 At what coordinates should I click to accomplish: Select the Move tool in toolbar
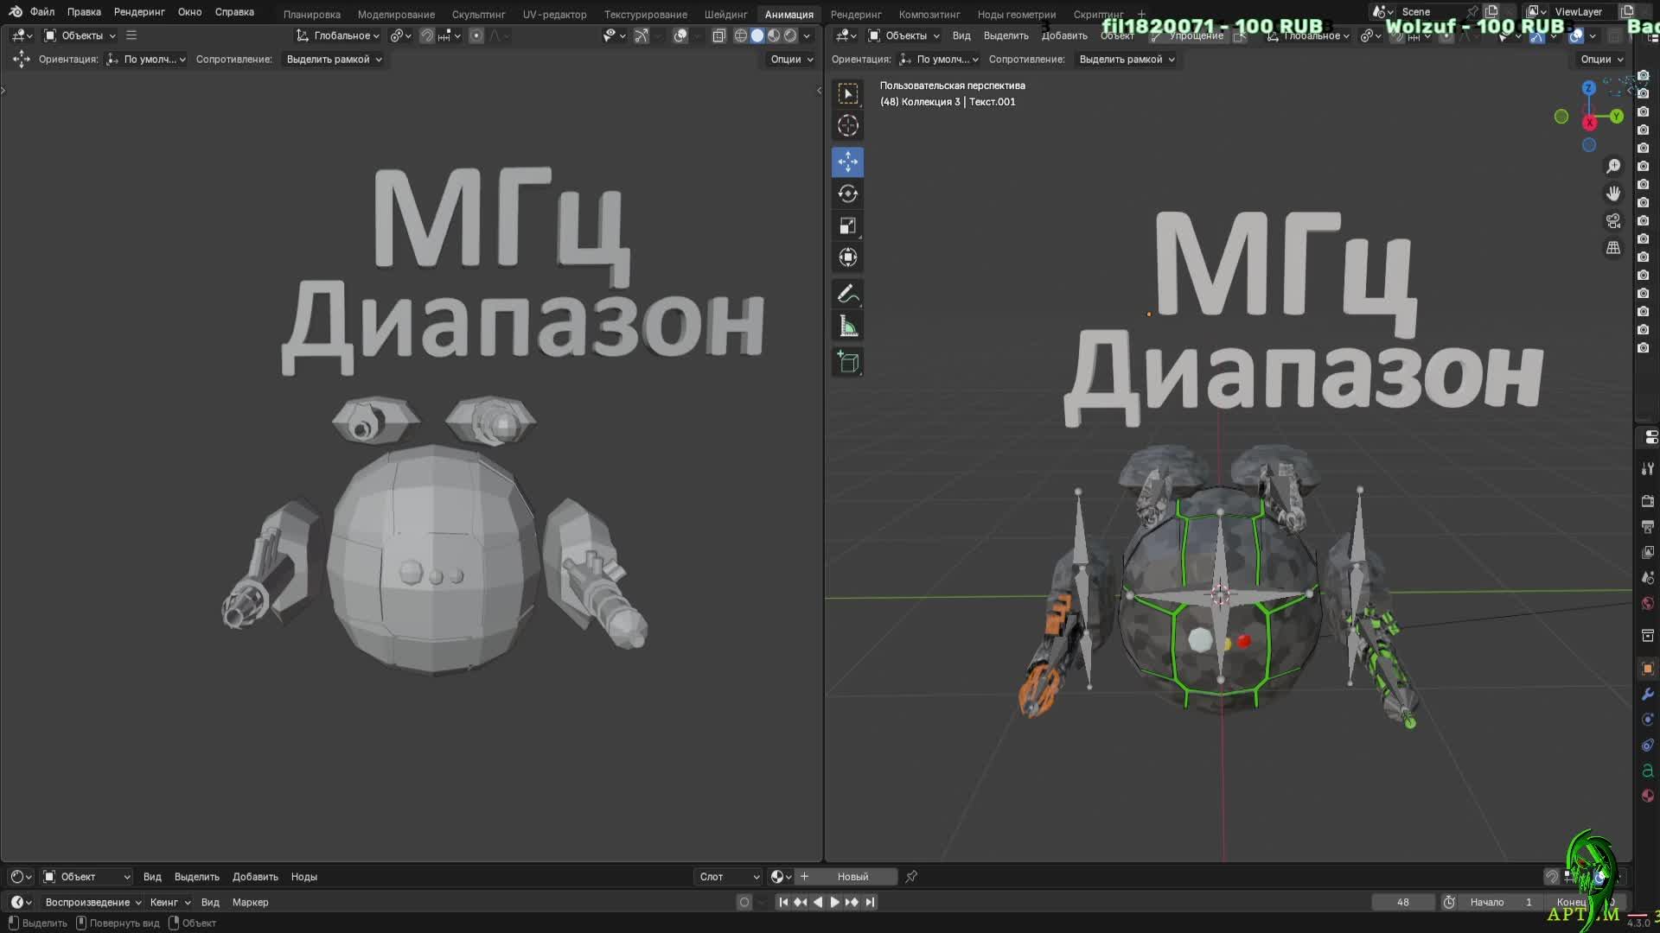[847, 162]
